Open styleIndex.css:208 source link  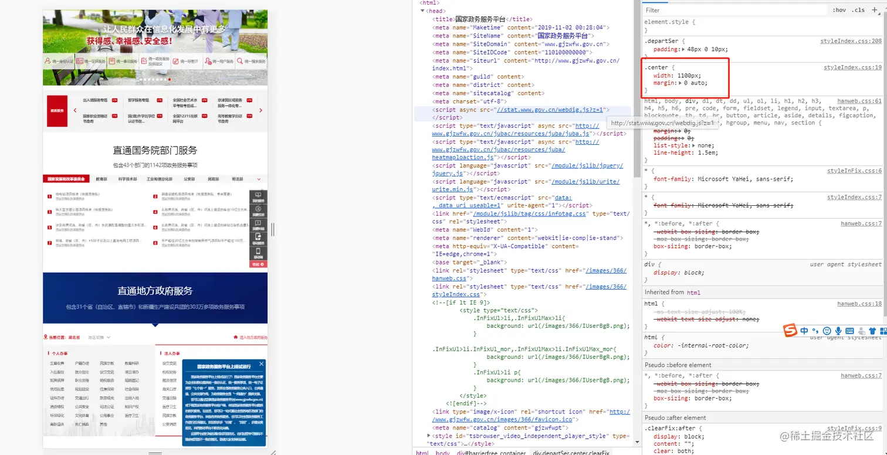(851, 41)
